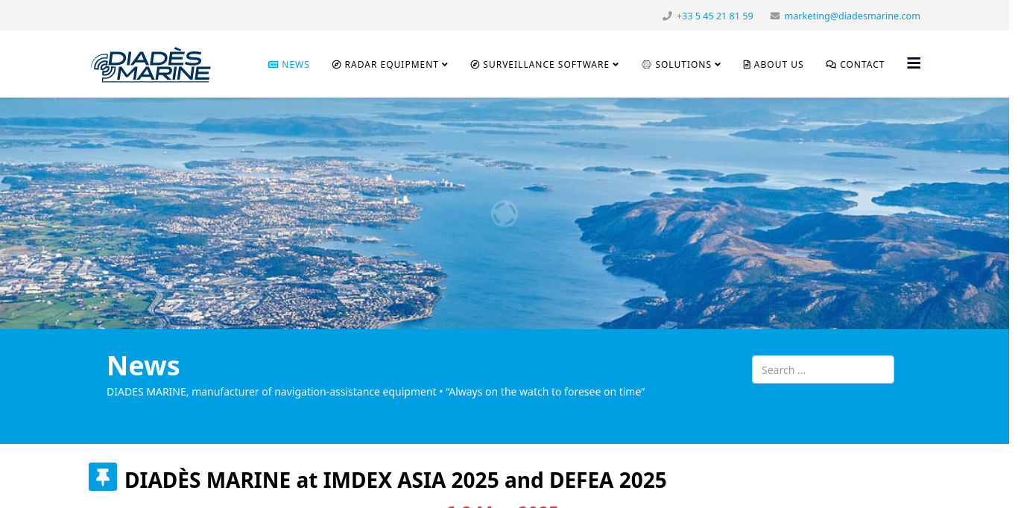
Task: Click the Diadès Marine logo
Action: pyautogui.click(x=150, y=64)
